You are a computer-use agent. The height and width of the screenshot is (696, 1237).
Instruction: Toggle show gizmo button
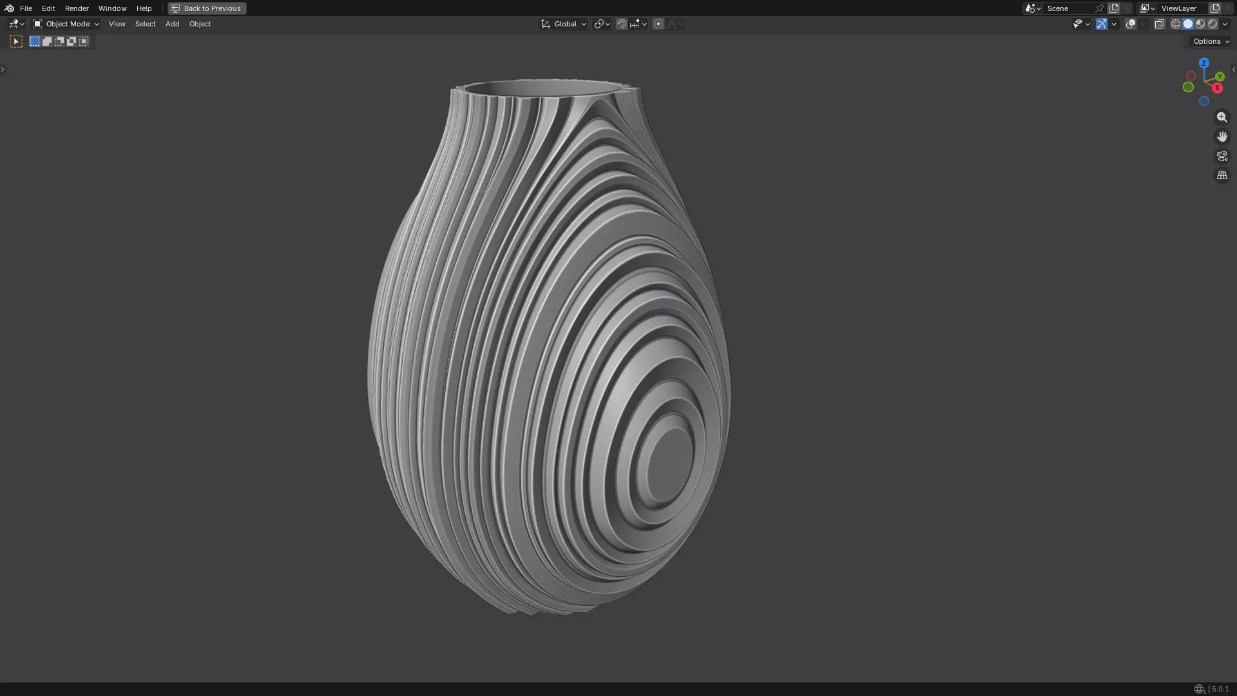click(1102, 24)
